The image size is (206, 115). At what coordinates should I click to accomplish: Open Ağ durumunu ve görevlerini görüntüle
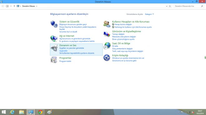coord(75,39)
